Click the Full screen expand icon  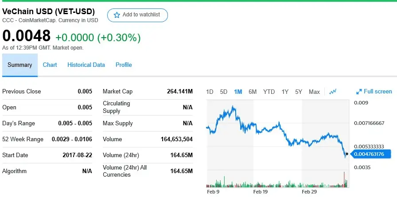359,92
